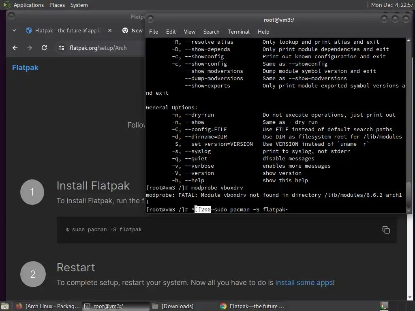Click the show desktop taskbar icon
The width and height of the screenshot is (415, 311).
point(5,306)
